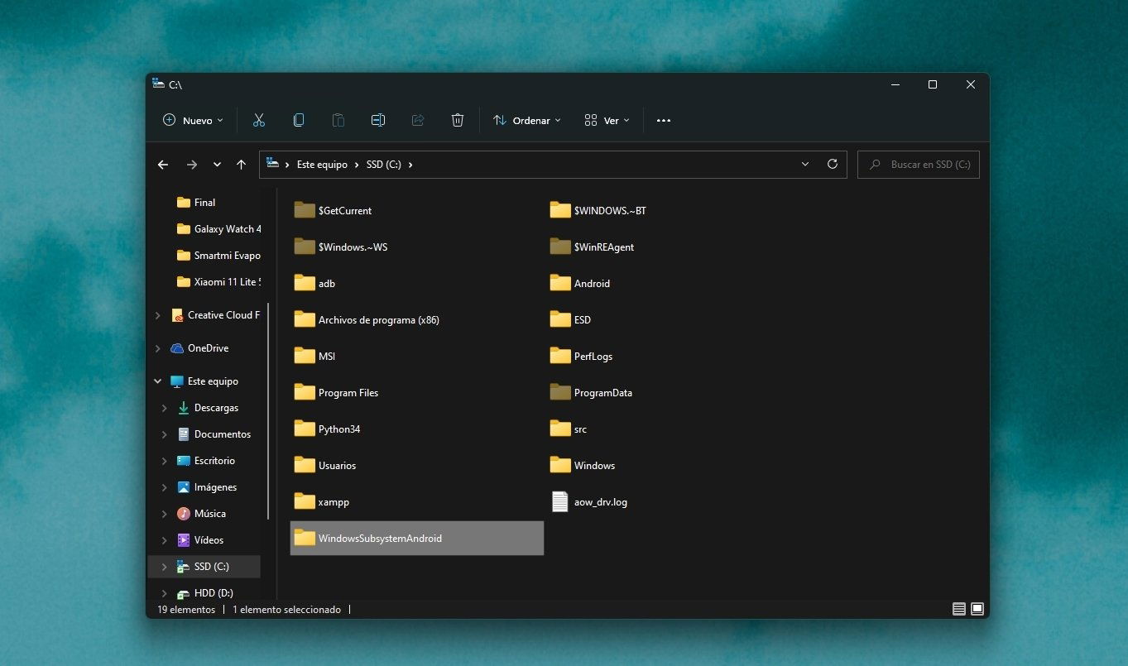This screenshot has width=1128, height=666.
Task: Expand address bar history dropdown
Action: tap(805, 165)
